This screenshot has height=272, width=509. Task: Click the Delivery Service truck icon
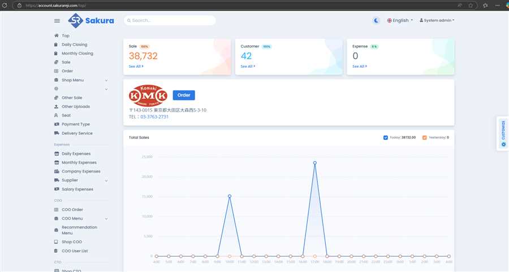56,133
